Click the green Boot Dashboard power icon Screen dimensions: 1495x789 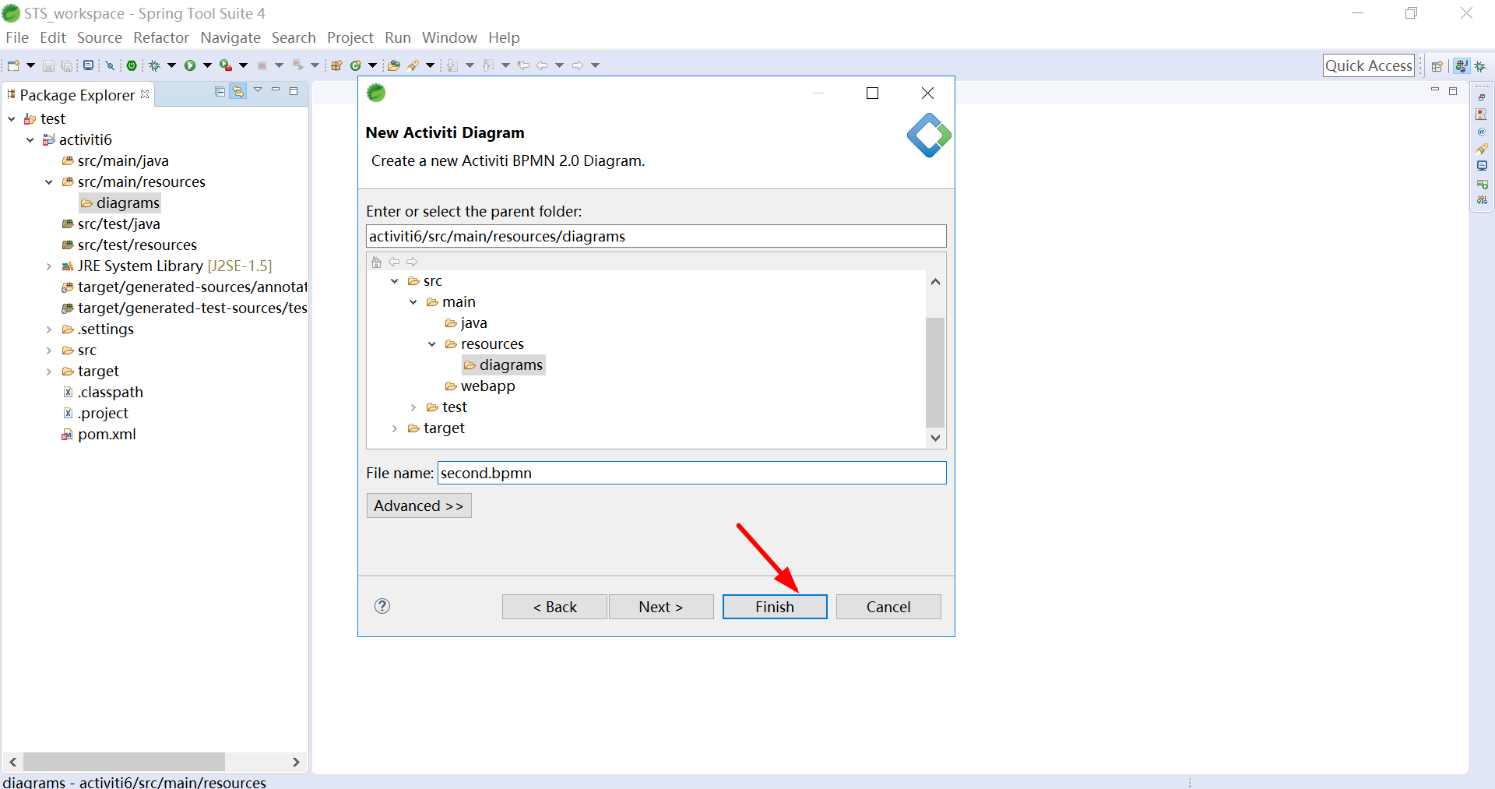click(132, 65)
